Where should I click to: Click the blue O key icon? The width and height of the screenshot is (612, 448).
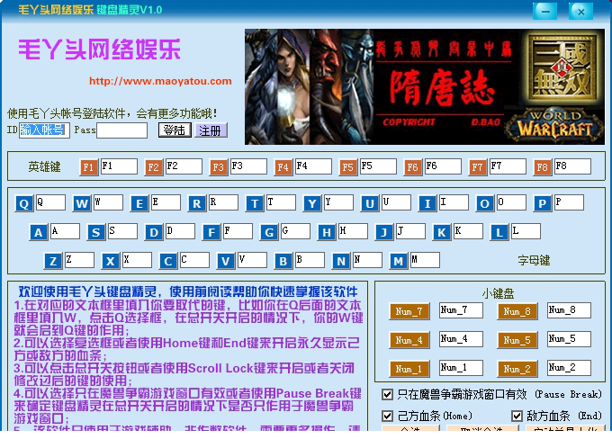click(485, 203)
